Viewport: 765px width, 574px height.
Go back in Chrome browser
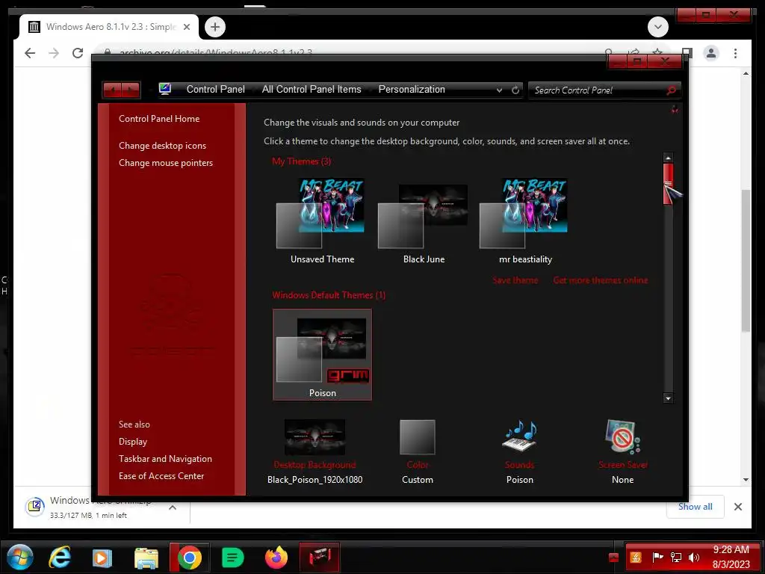[30, 53]
